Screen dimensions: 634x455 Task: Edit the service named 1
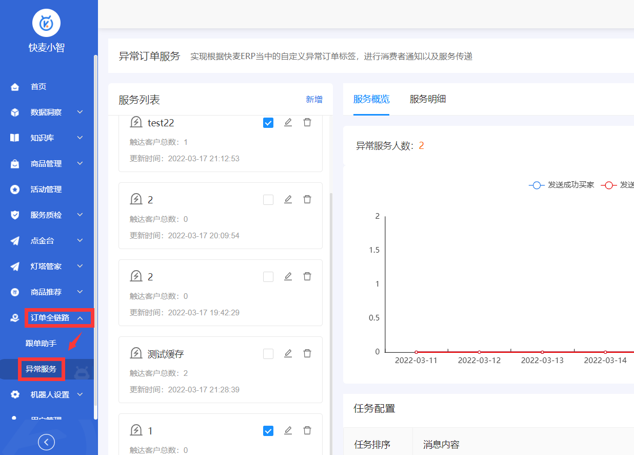tap(288, 430)
